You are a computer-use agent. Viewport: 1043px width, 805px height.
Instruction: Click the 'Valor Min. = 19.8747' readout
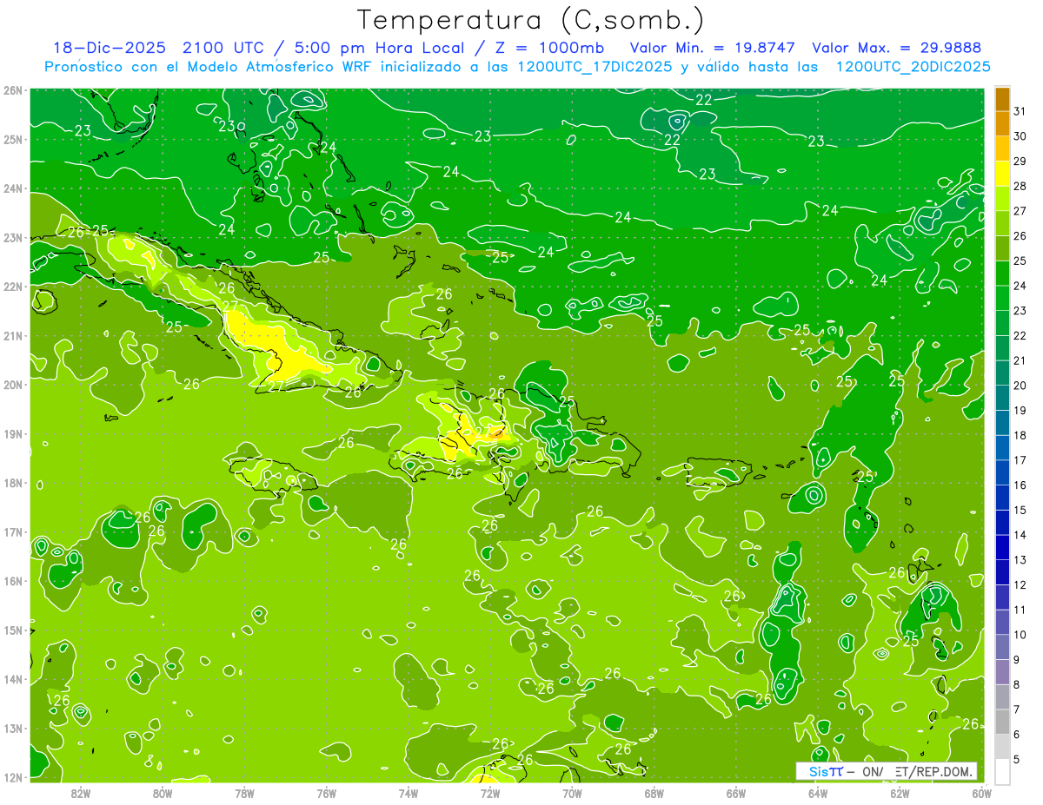pyautogui.click(x=714, y=48)
